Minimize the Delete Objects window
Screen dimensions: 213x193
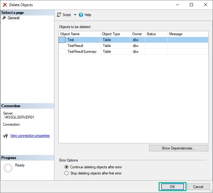pos(177,5)
